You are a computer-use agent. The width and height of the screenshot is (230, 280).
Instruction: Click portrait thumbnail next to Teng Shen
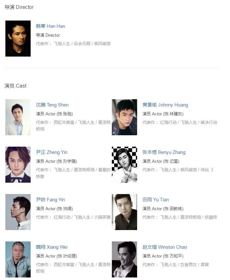[x=18, y=117]
